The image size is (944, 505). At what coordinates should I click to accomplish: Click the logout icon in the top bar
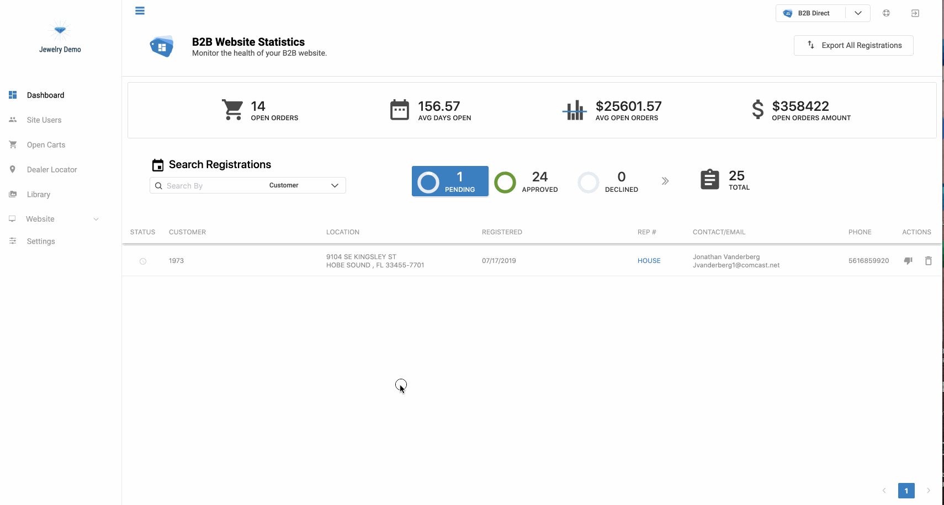coord(915,13)
